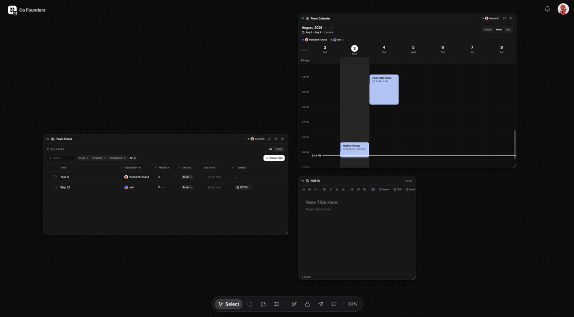The image size is (574, 317).
Task: Set the due date for Task X
Action: click(214, 177)
